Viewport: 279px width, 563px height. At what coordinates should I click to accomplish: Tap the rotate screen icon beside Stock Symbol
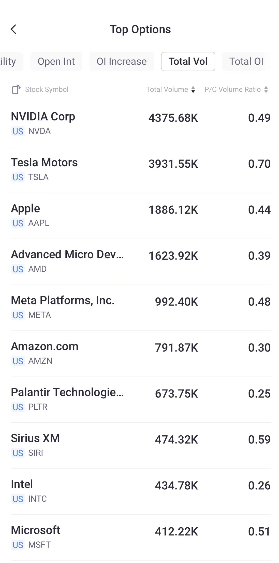(16, 89)
